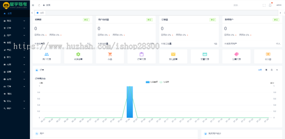Click the 论坛 chat bubbles icon

click(5, 101)
